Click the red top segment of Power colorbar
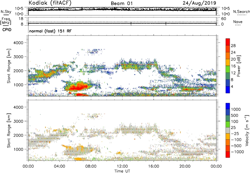Screen dimensions: 250x173 [x=228, y=42]
